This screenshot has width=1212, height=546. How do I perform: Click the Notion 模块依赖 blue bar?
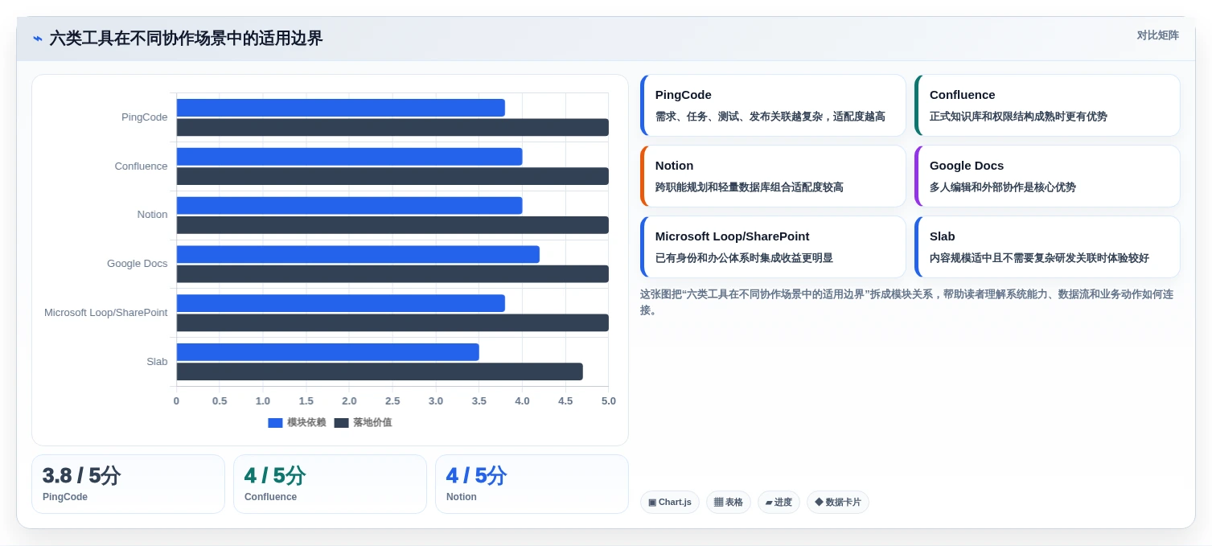(349, 206)
